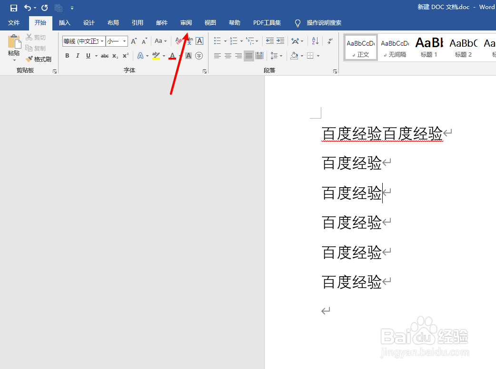This screenshot has height=369, width=496.
Task: Increase paragraph indent
Action: (x=280, y=41)
